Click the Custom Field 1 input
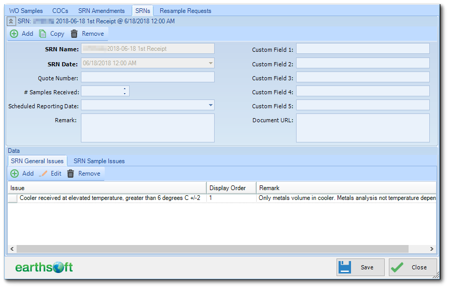Viewport: 449px width, 288px height. [363, 49]
